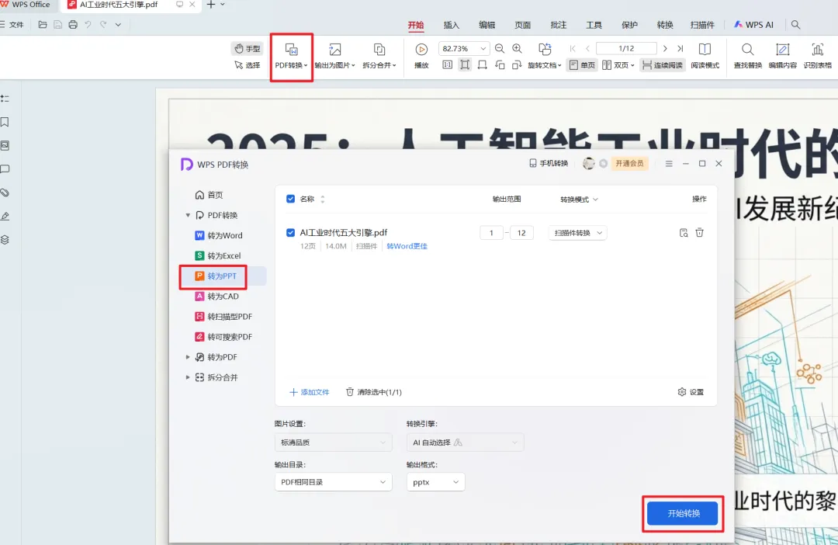
Task: Click the 编辑内容 edit content icon
Action: tap(782, 50)
